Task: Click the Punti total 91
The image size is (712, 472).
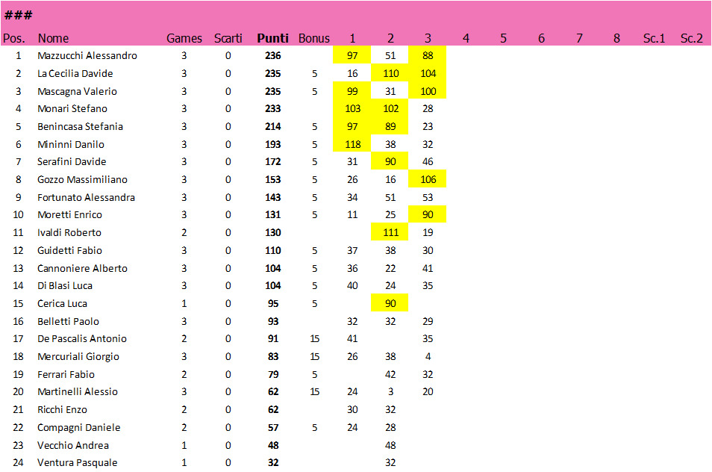Action: point(273,338)
